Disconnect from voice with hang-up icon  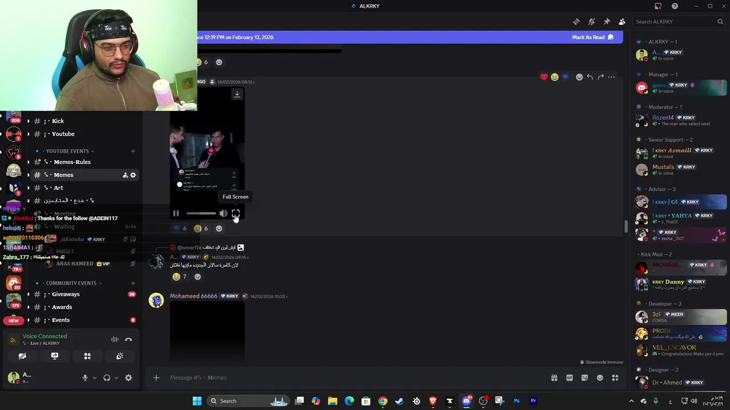(128, 339)
